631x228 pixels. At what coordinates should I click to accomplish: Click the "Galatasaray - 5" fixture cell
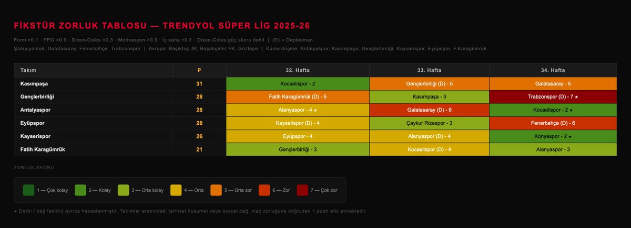(x=553, y=84)
